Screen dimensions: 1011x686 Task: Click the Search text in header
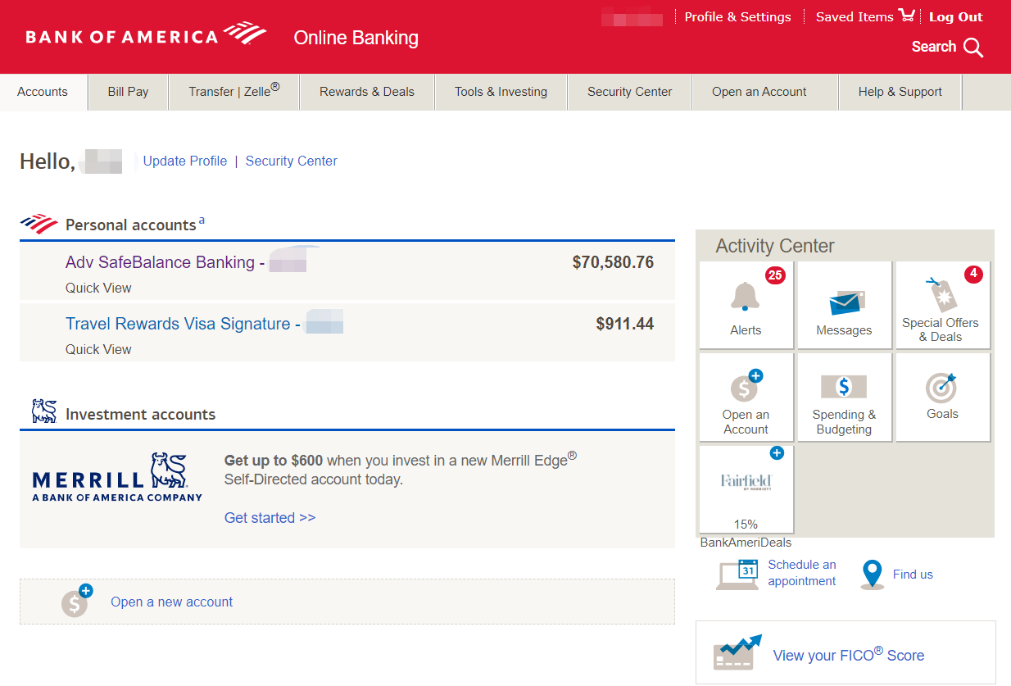934,47
